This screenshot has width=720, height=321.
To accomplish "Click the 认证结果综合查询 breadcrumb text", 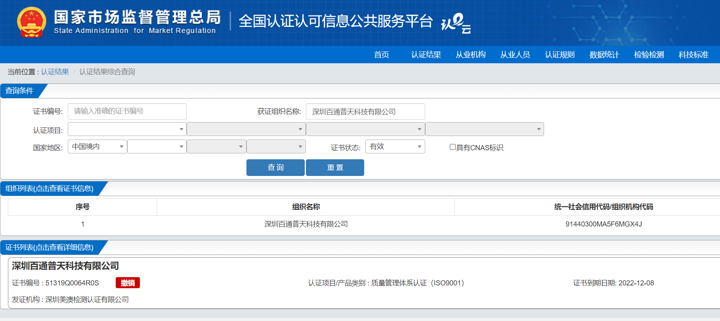I will 107,72.
